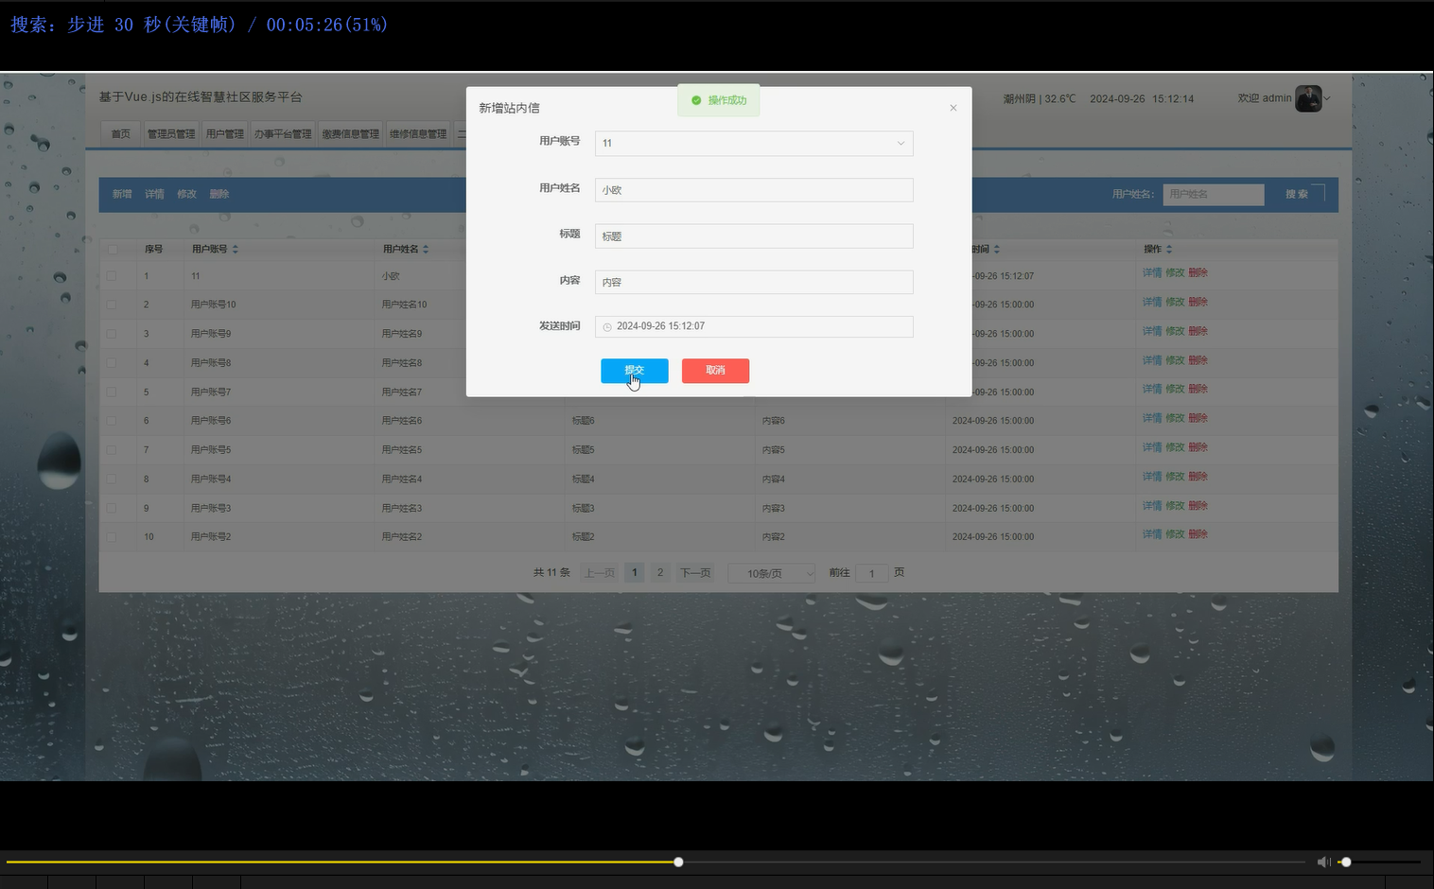Click 删除 in the 用户账号6 row
Image resolution: width=1434 pixels, height=889 pixels.
(1198, 418)
